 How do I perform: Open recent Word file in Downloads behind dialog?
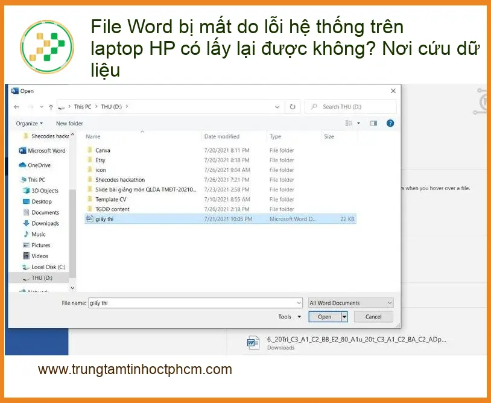346,343
